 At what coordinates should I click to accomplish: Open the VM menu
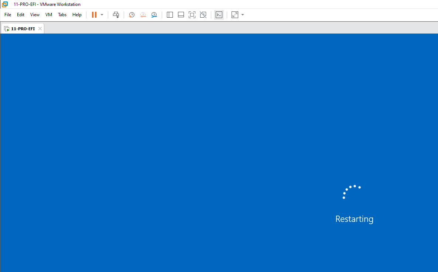click(49, 15)
